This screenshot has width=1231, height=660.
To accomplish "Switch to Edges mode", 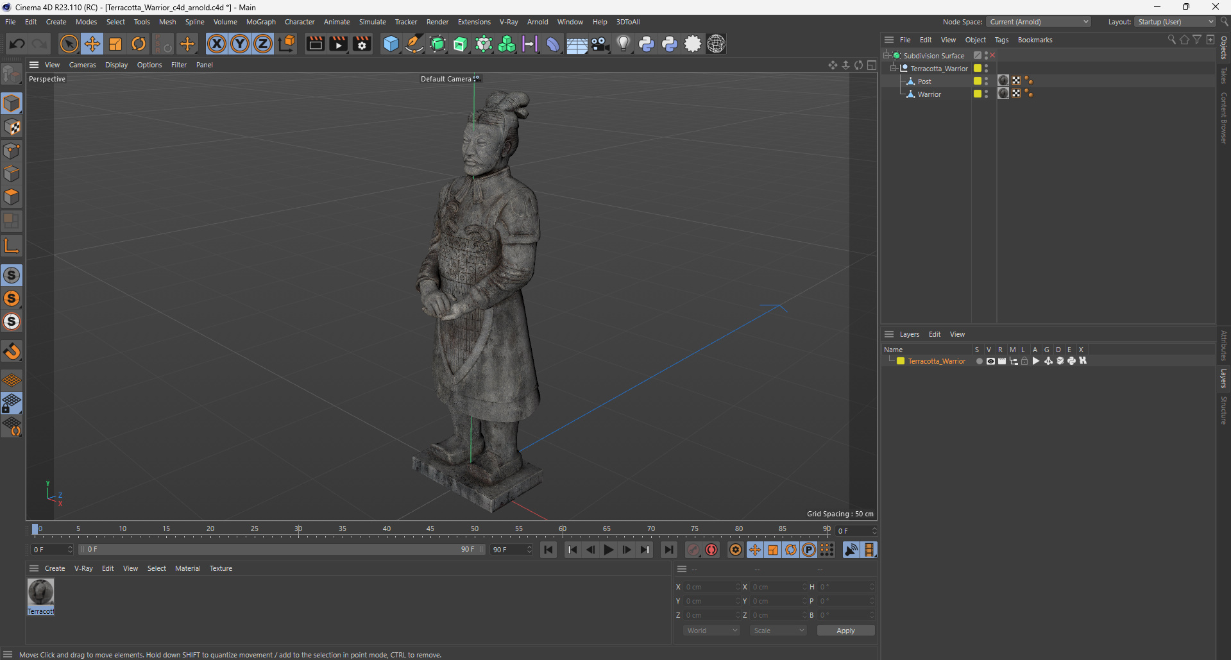I will (12, 174).
